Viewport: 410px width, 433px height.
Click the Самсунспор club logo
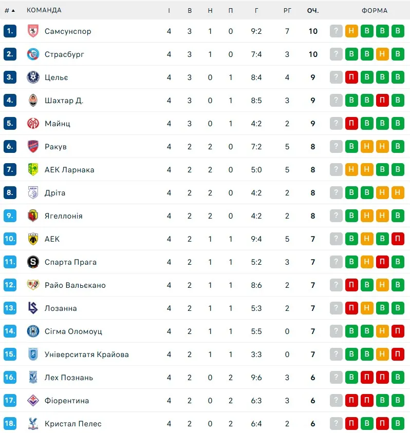pyautogui.click(x=33, y=31)
